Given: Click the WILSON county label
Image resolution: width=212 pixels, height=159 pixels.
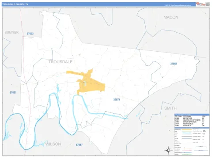Looking at the screenshot, I should [x=53, y=144].
